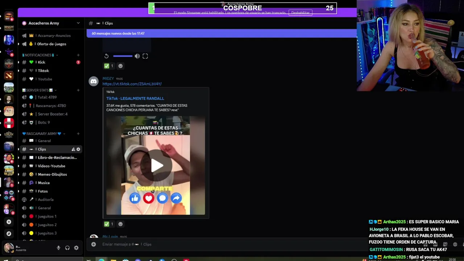Join the General voice channel

[50, 208]
